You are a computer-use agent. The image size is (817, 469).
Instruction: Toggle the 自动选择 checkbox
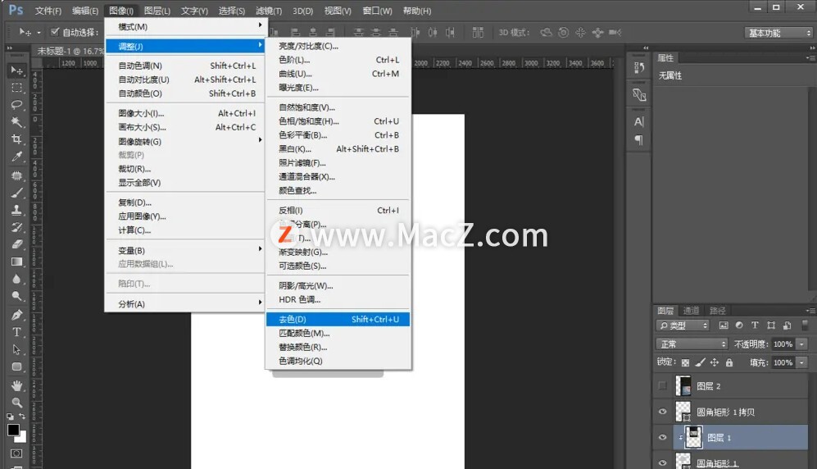54,32
